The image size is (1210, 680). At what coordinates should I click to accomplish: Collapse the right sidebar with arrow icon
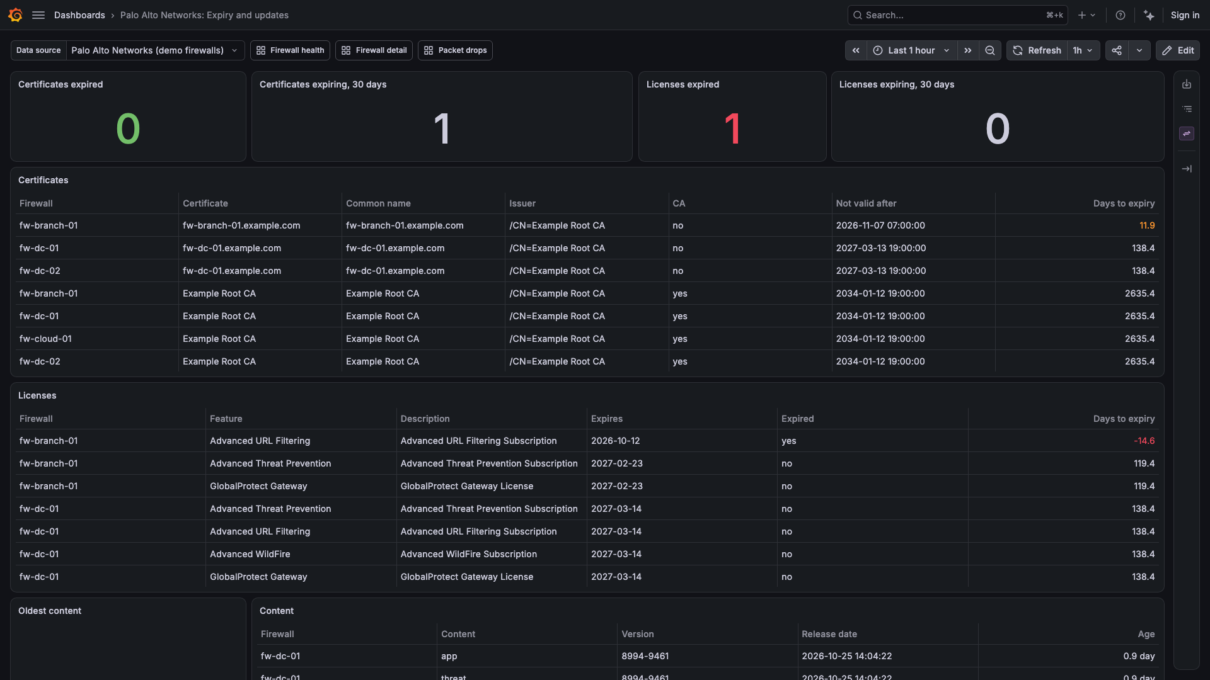(1187, 169)
